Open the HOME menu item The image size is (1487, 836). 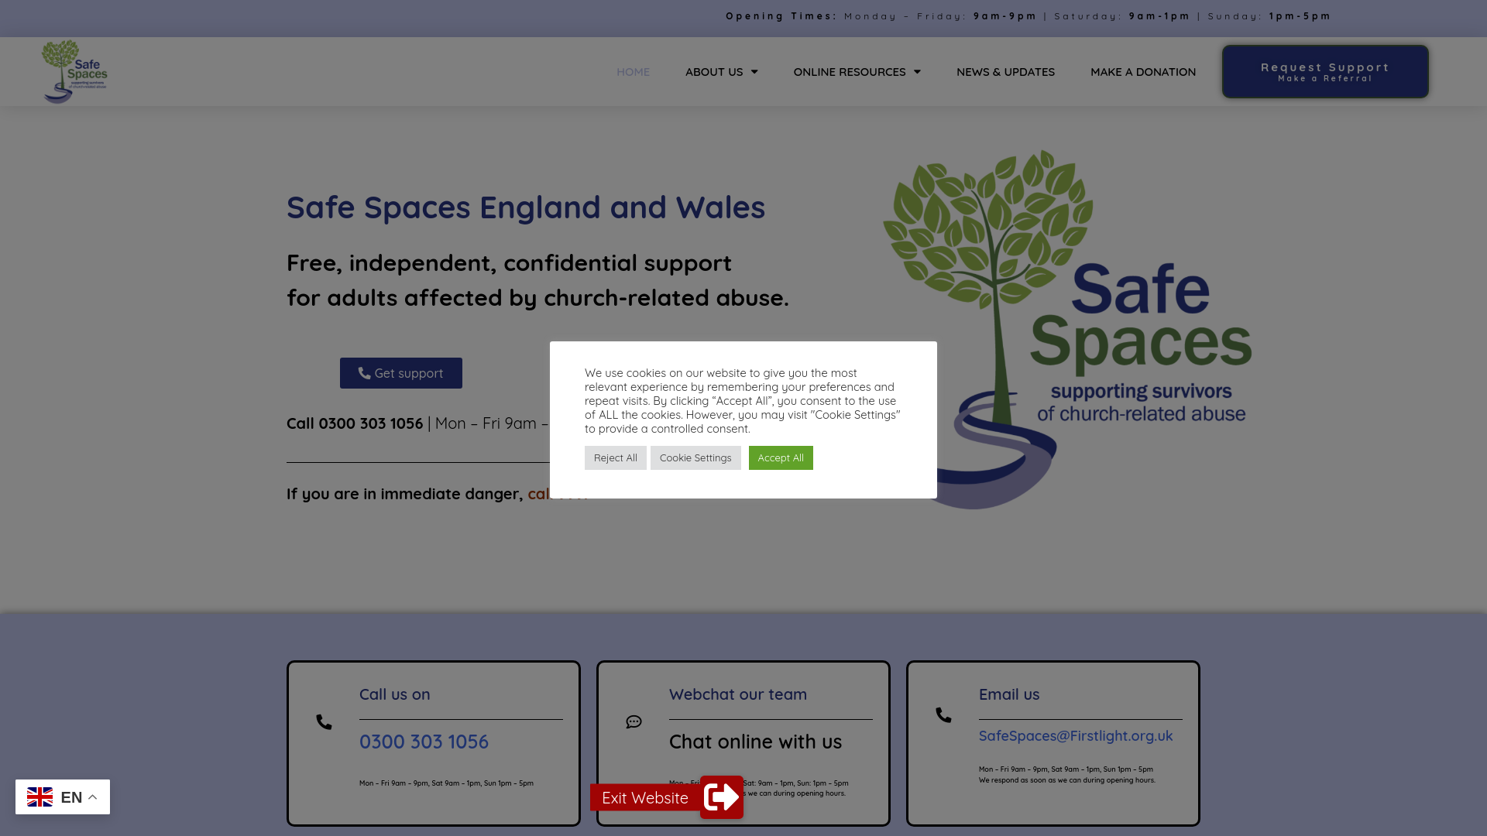point(633,72)
